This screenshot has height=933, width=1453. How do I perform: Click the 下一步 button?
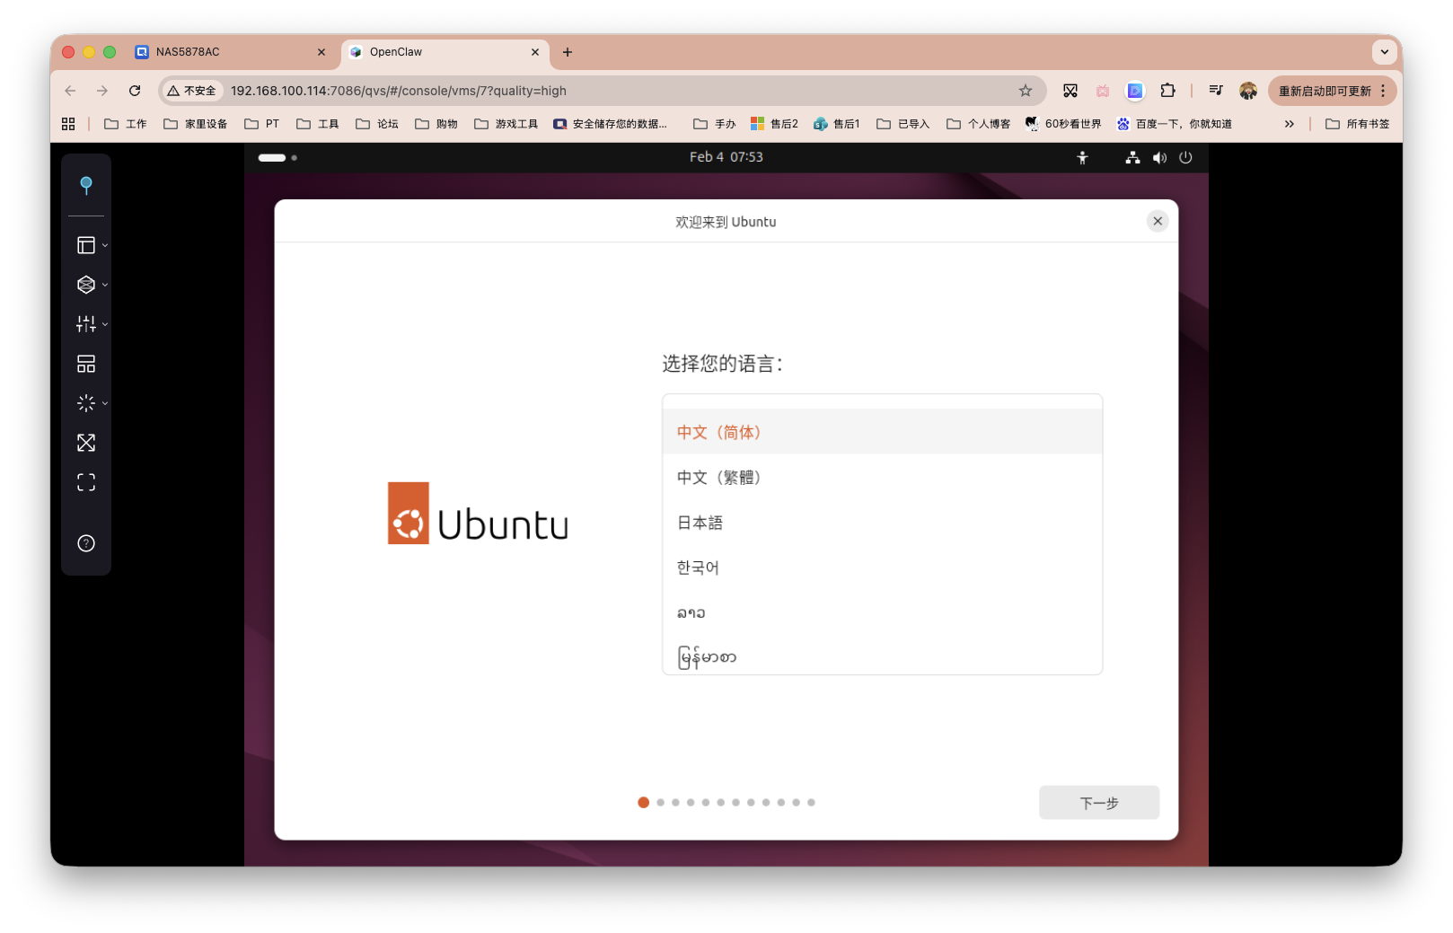(1098, 802)
